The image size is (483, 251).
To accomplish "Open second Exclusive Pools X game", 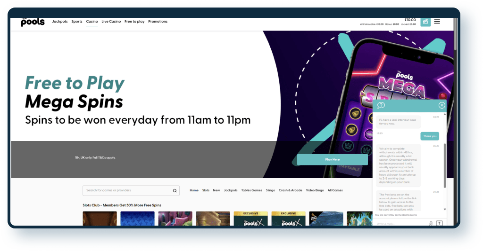I will (x=289, y=219).
